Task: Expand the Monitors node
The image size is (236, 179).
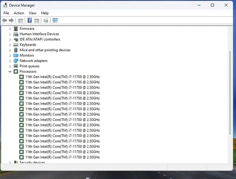Action: [10, 56]
